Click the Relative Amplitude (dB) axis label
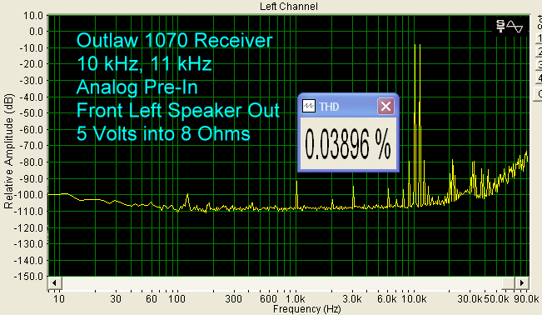 pos(8,152)
